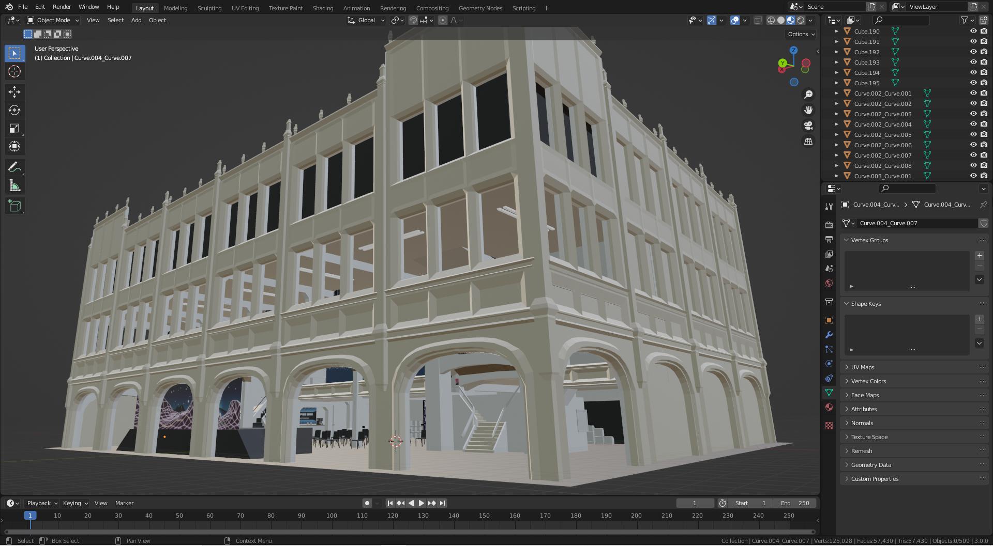This screenshot has height=546, width=993.
Task: Expand the UV Maps panel
Action: click(x=862, y=367)
